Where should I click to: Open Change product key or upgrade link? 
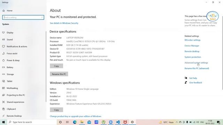(76, 116)
